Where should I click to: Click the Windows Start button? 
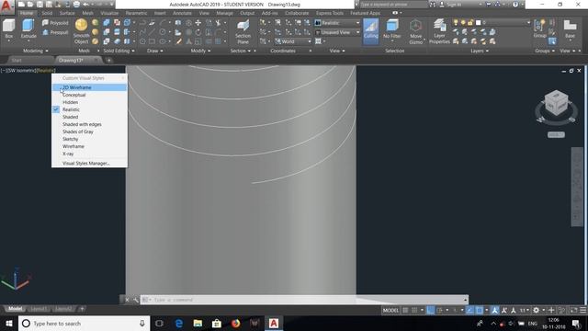(9, 323)
